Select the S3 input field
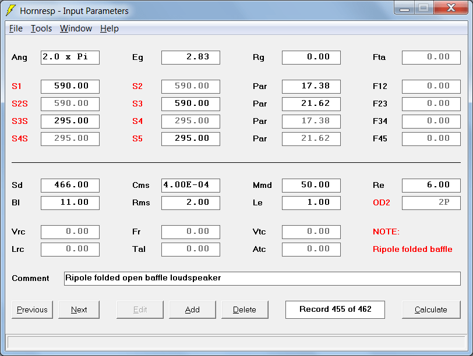The image size is (473, 356). [190, 104]
